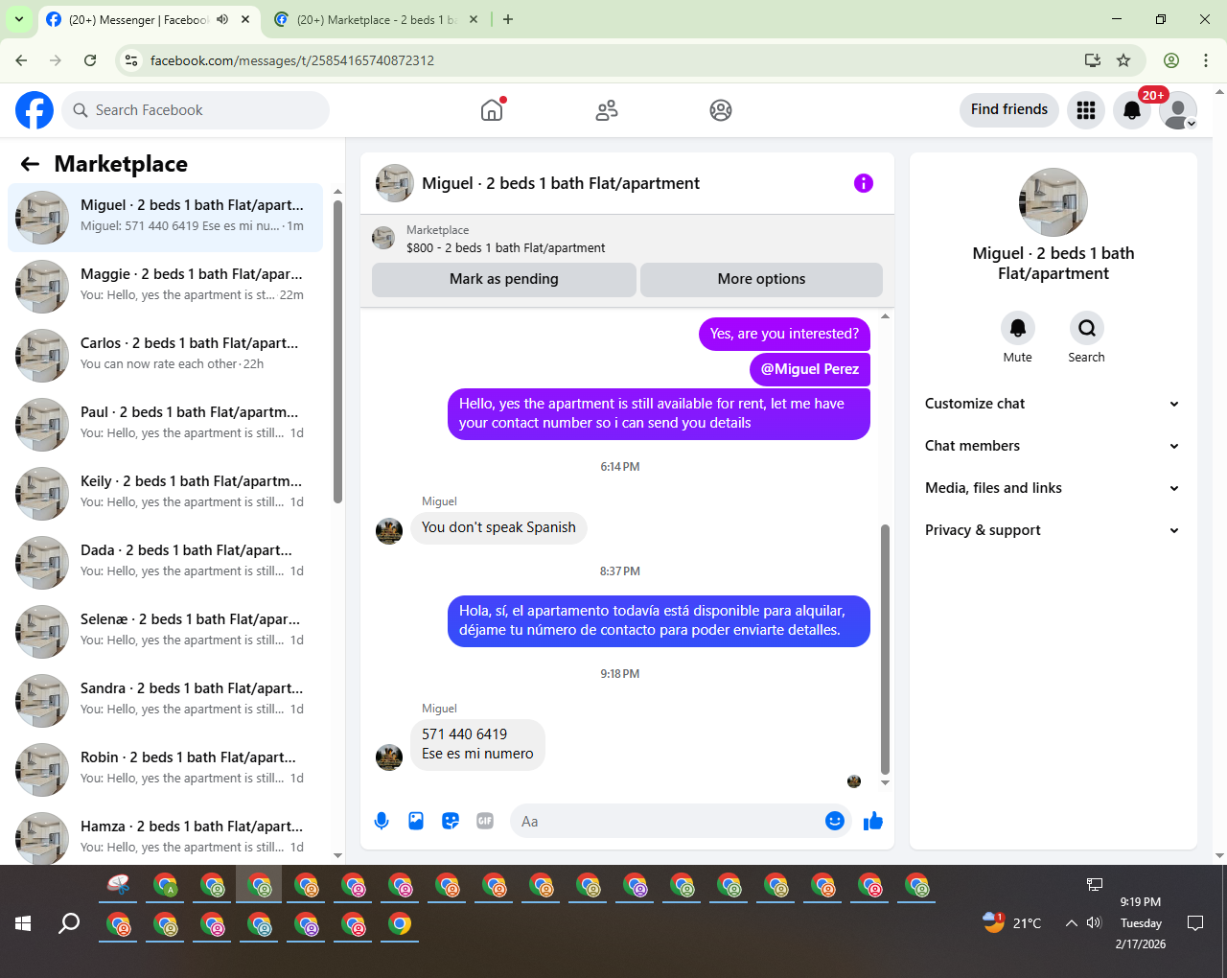The height and width of the screenshot is (978, 1227).
Task: View site information icon in address bar
Action: [132, 60]
